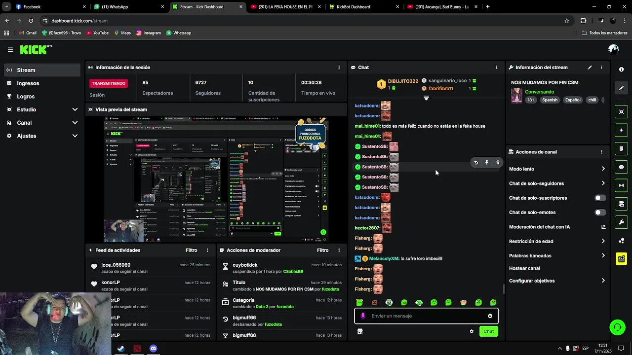Switch to the KickBot Dashboard browser tab

(364, 7)
